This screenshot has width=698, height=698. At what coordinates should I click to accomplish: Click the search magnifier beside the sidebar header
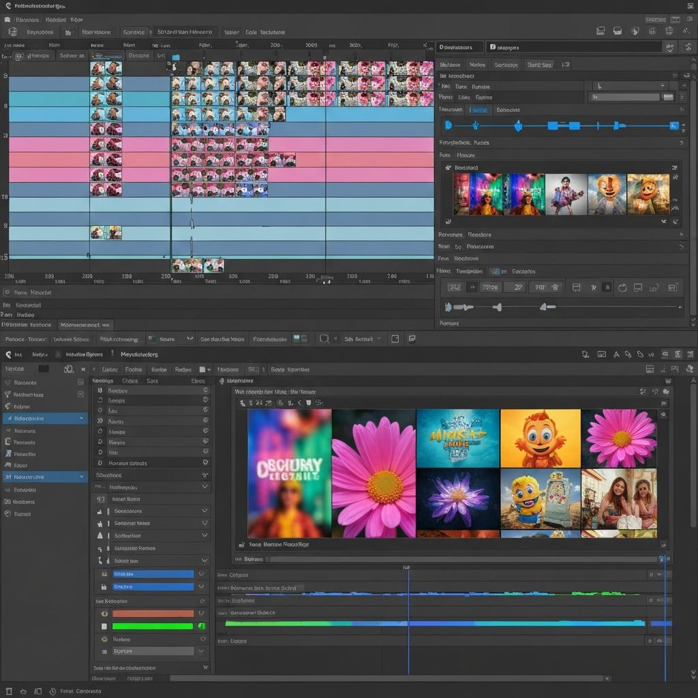pos(68,369)
